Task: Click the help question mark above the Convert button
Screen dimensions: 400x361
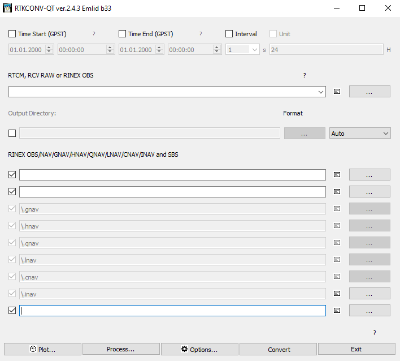Action: (x=374, y=333)
